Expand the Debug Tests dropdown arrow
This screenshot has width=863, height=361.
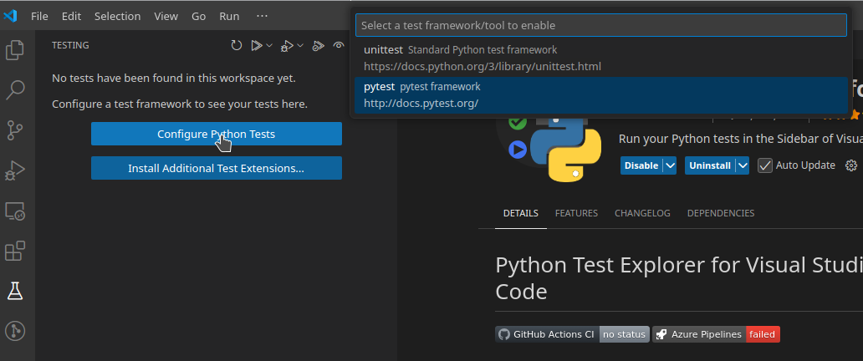(299, 46)
